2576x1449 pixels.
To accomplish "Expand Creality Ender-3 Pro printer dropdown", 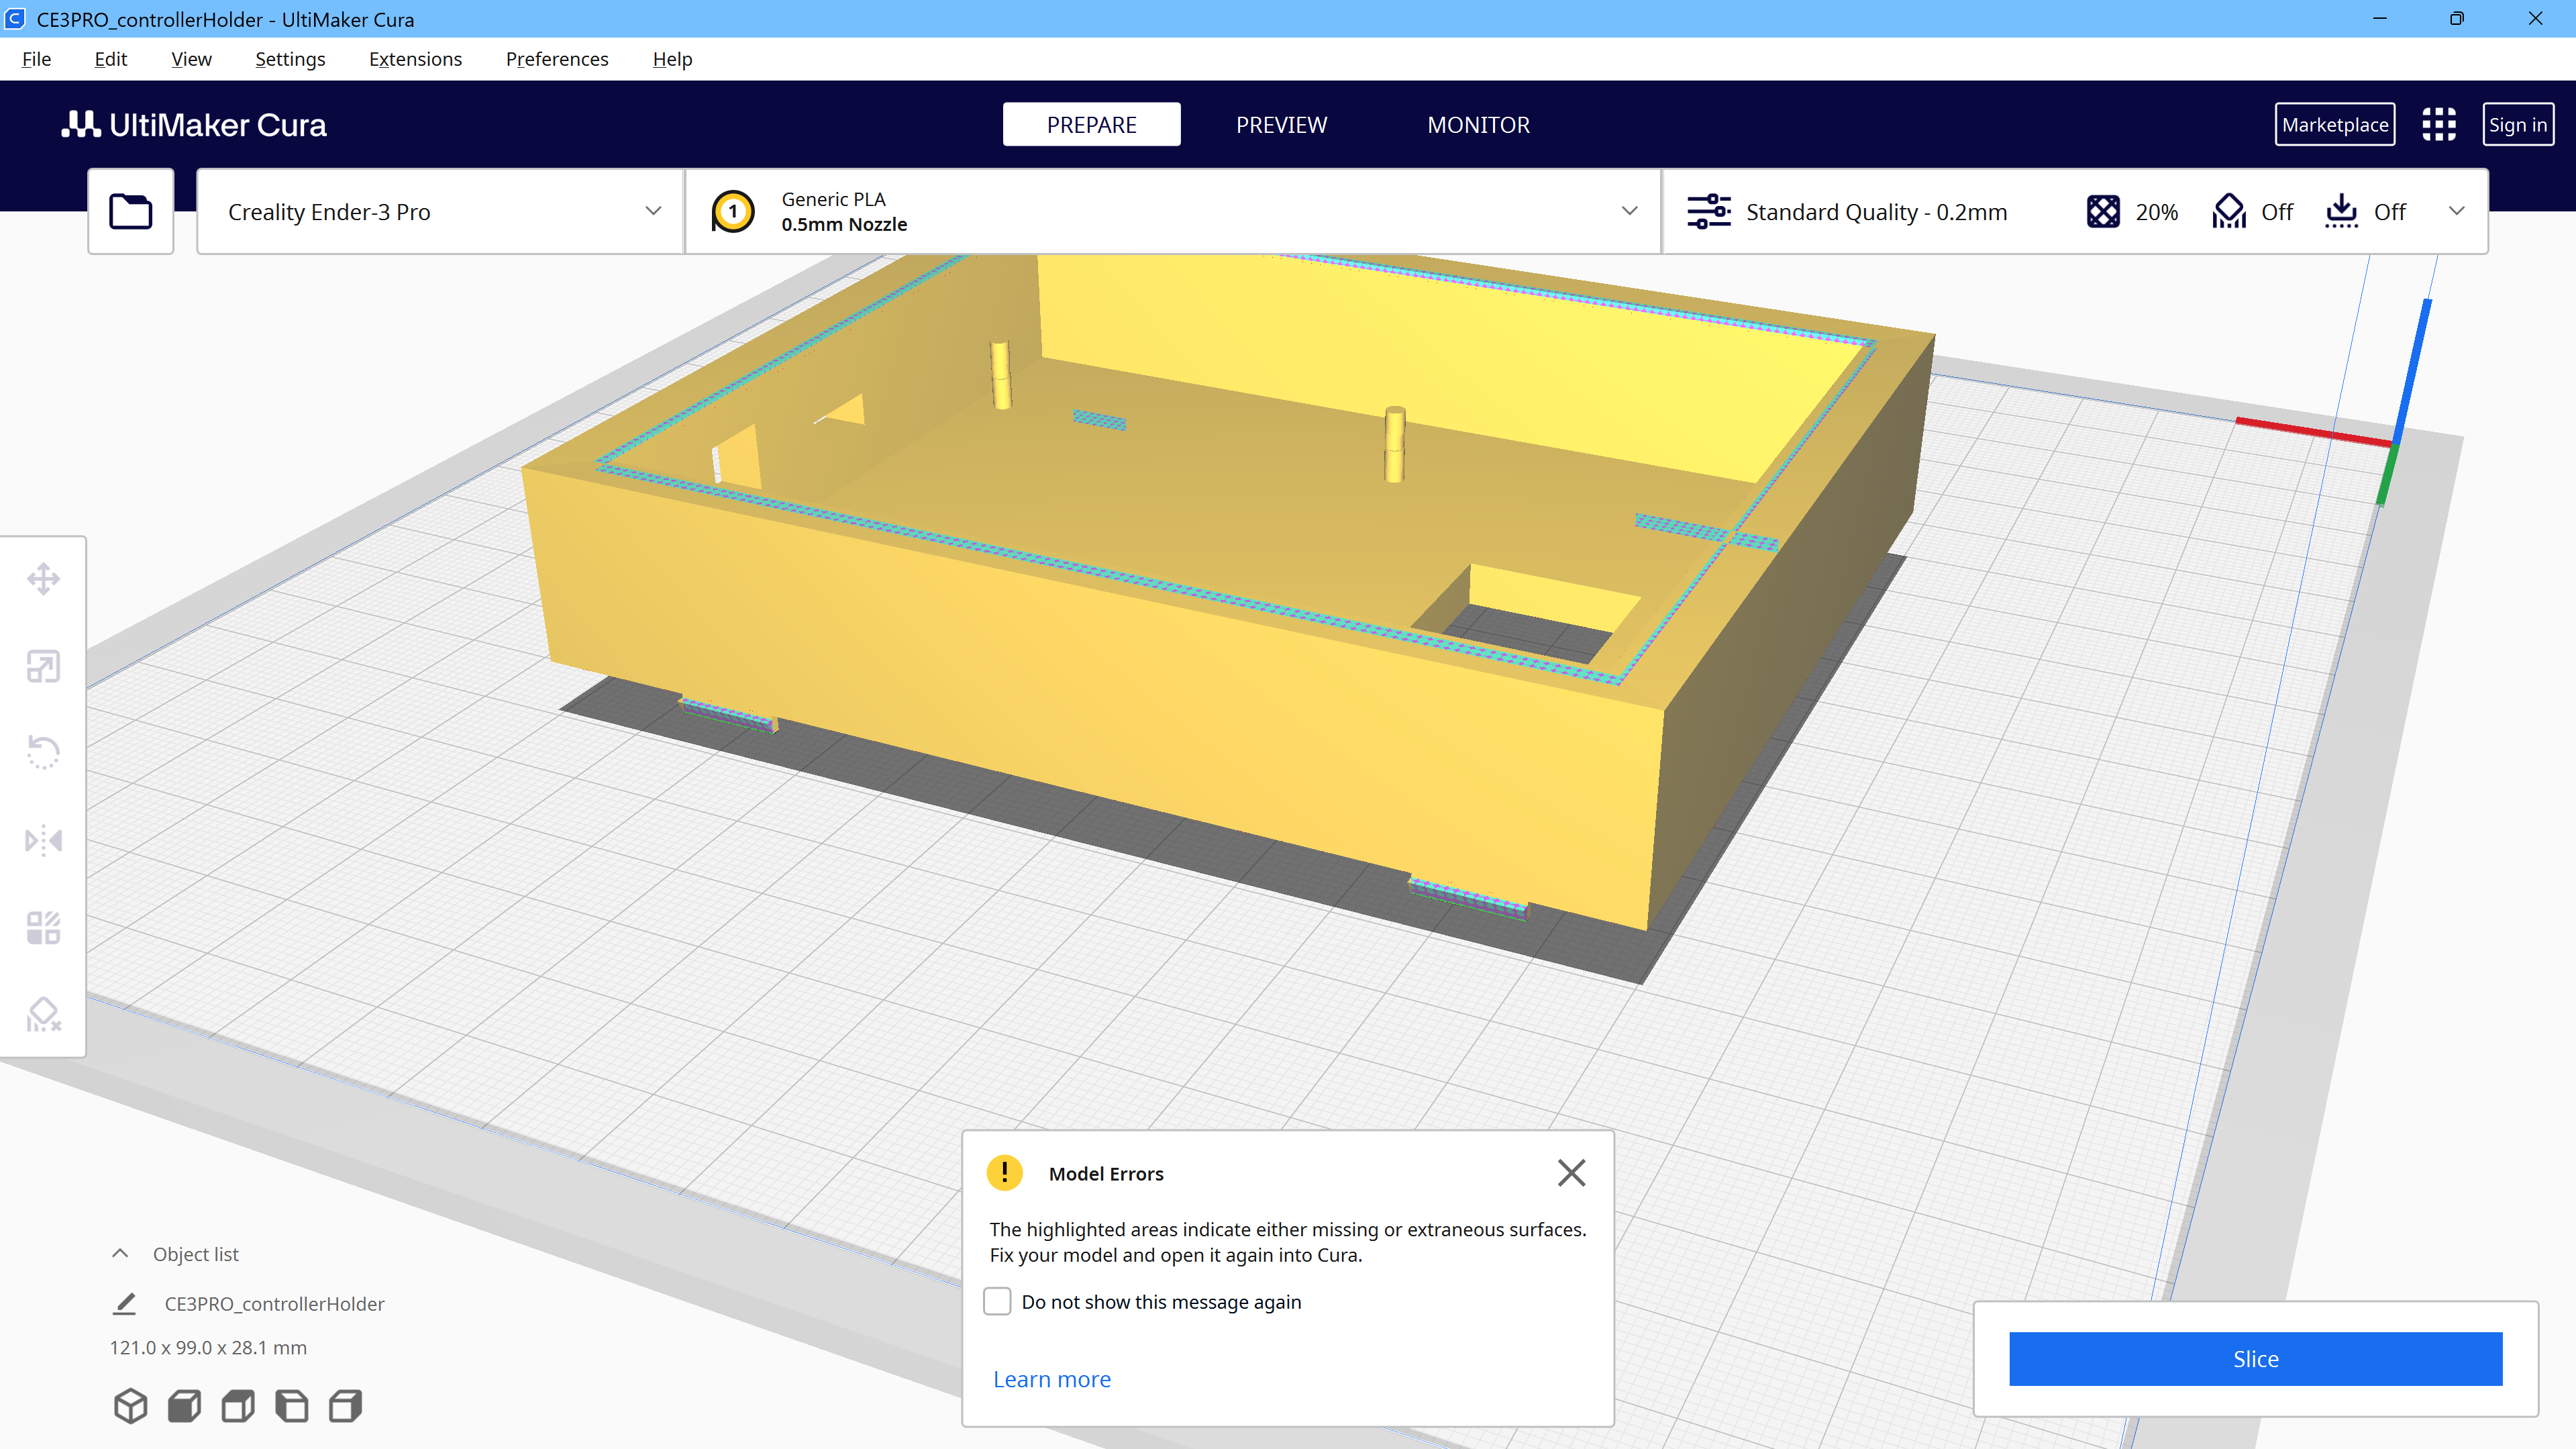I will pyautogui.click(x=653, y=211).
